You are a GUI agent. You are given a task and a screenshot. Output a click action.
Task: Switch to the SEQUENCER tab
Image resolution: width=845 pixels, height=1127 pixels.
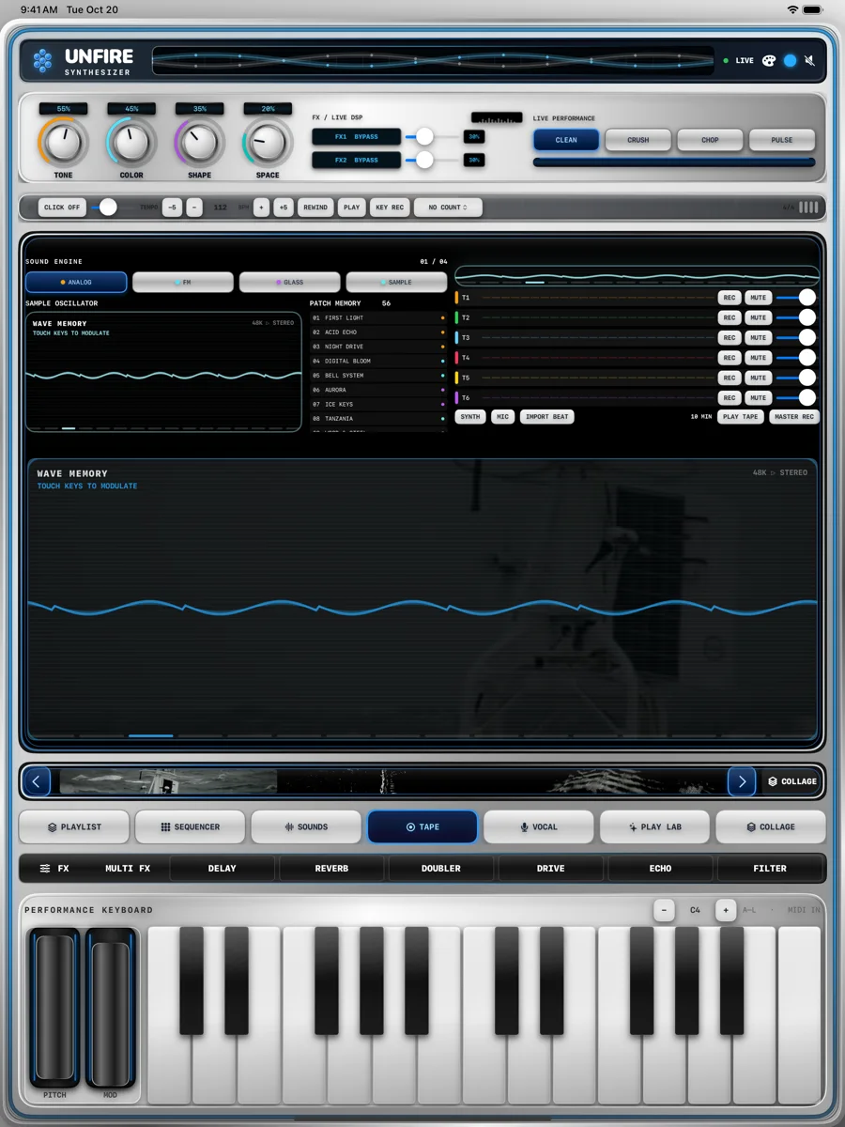190,827
